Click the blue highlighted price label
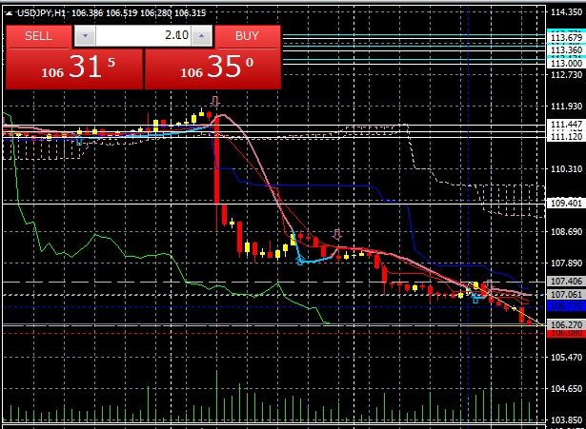The width and height of the screenshot is (586, 429). tap(567, 306)
